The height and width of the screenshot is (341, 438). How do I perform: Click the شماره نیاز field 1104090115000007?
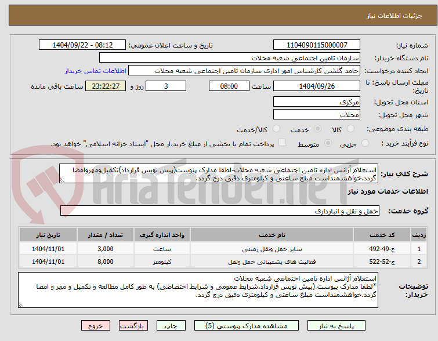pyautogui.click(x=317, y=45)
